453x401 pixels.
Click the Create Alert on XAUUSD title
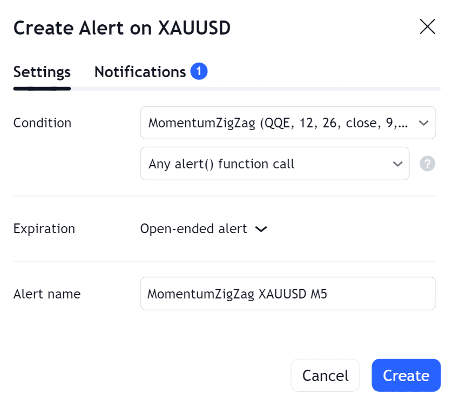click(x=122, y=28)
